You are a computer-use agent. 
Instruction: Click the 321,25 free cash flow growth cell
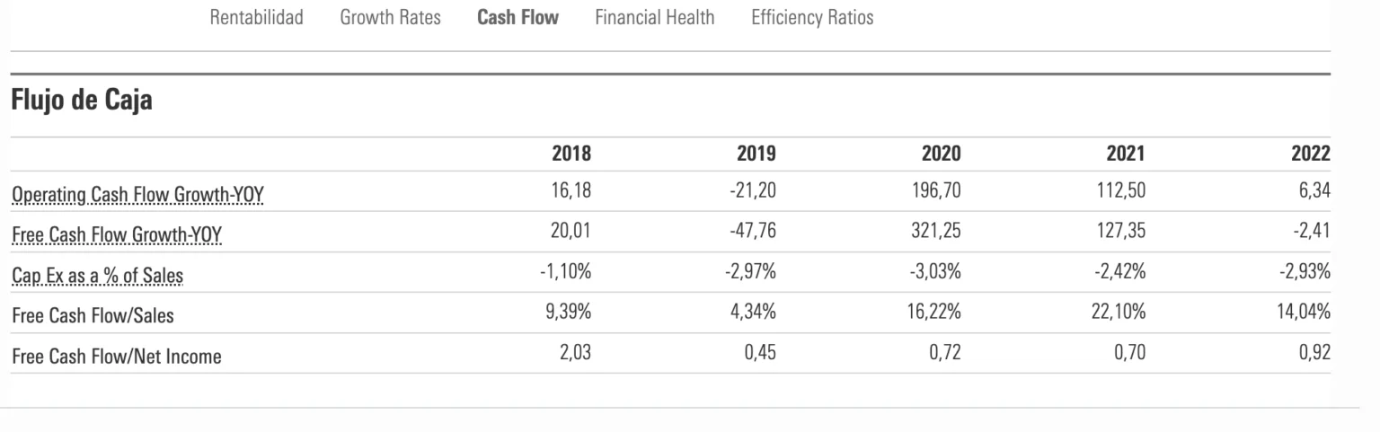[x=935, y=231]
